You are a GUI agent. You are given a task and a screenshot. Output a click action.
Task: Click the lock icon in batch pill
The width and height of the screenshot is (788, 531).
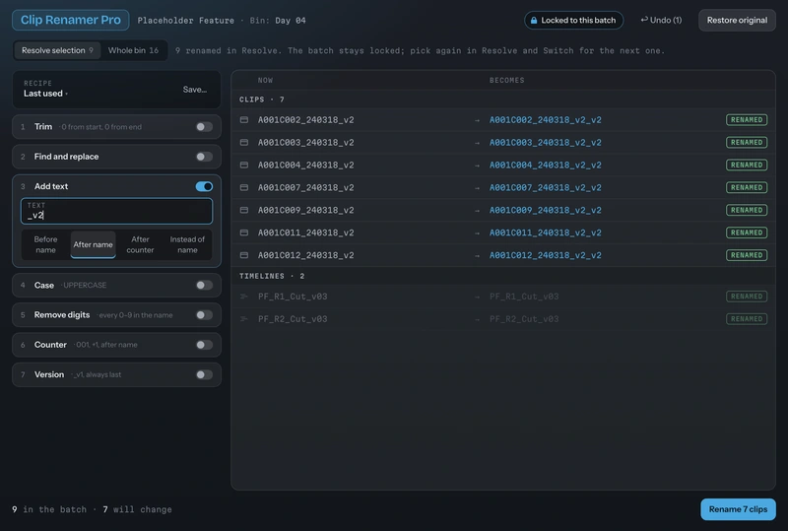click(x=534, y=21)
